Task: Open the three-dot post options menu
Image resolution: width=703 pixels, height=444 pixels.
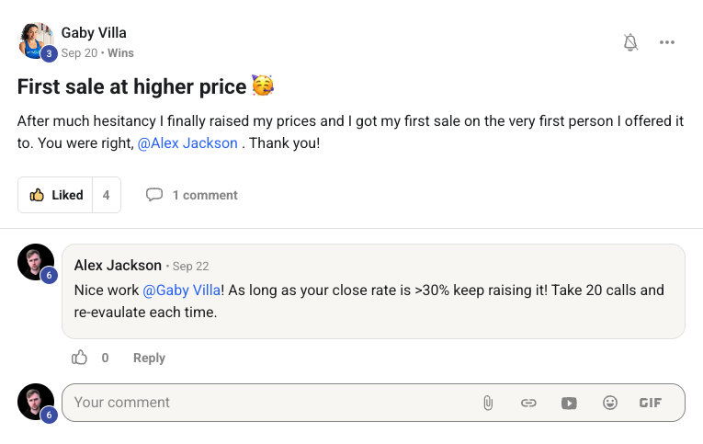Action: point(667,42)
